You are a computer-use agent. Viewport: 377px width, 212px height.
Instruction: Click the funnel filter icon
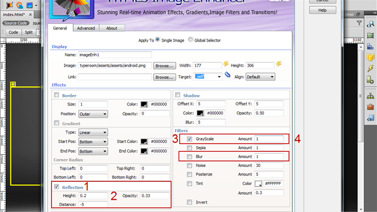pyautogui.click(x=359, y=23)
